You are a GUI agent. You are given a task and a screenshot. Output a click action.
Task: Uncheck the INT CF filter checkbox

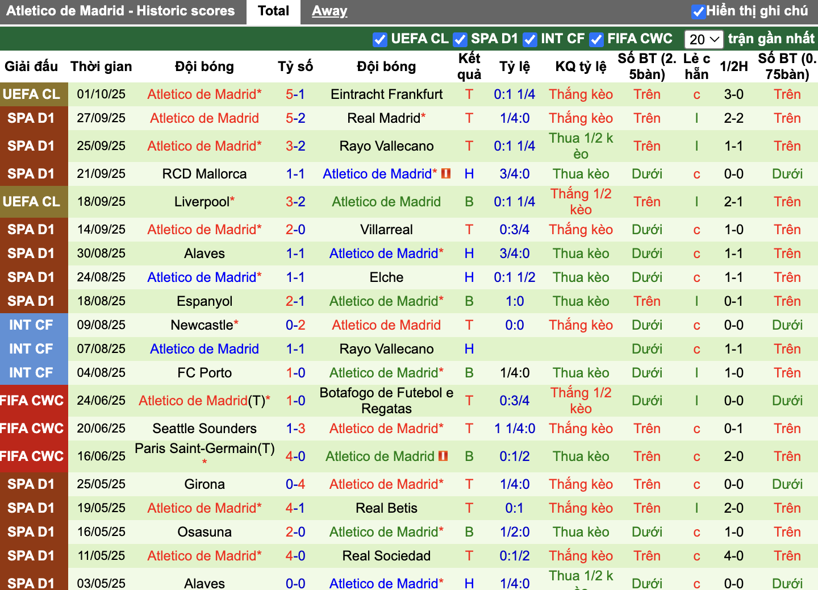coord(530,39)
